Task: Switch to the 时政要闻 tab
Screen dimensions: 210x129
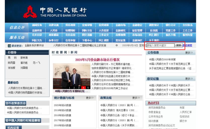Action: (59, 52)
